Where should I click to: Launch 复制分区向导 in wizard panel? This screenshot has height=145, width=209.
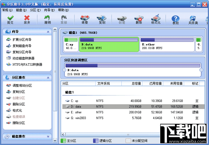point(19,52)
